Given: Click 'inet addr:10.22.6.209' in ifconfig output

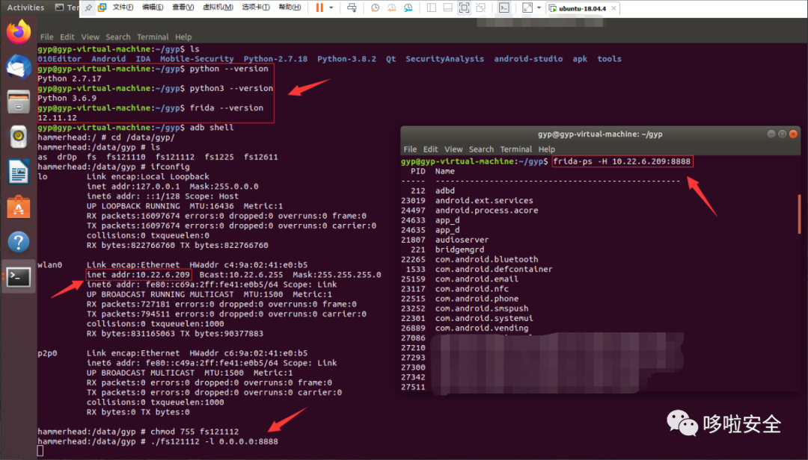Looking at the screenshot, I should (x=138, y=275).
